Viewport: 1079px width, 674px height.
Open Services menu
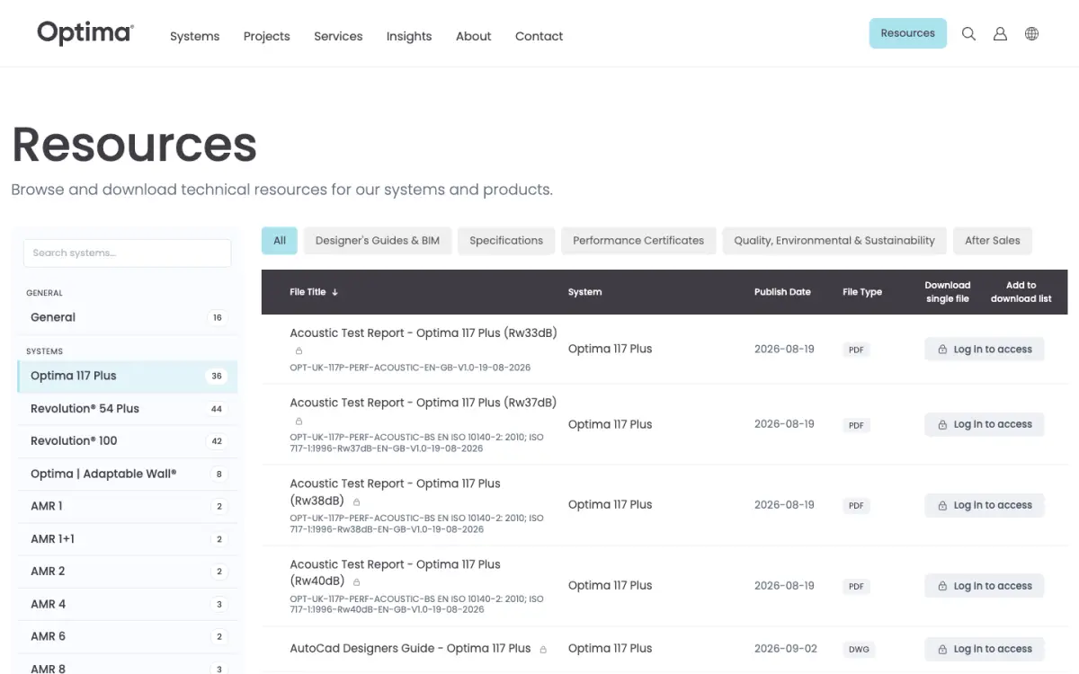point(338,36)
